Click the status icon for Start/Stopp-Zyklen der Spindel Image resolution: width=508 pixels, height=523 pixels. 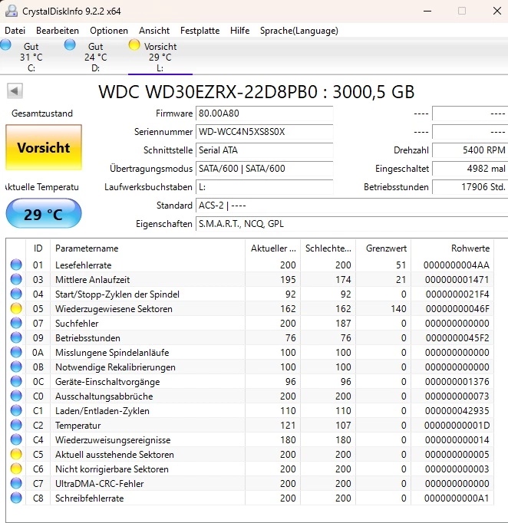[16, 294]
